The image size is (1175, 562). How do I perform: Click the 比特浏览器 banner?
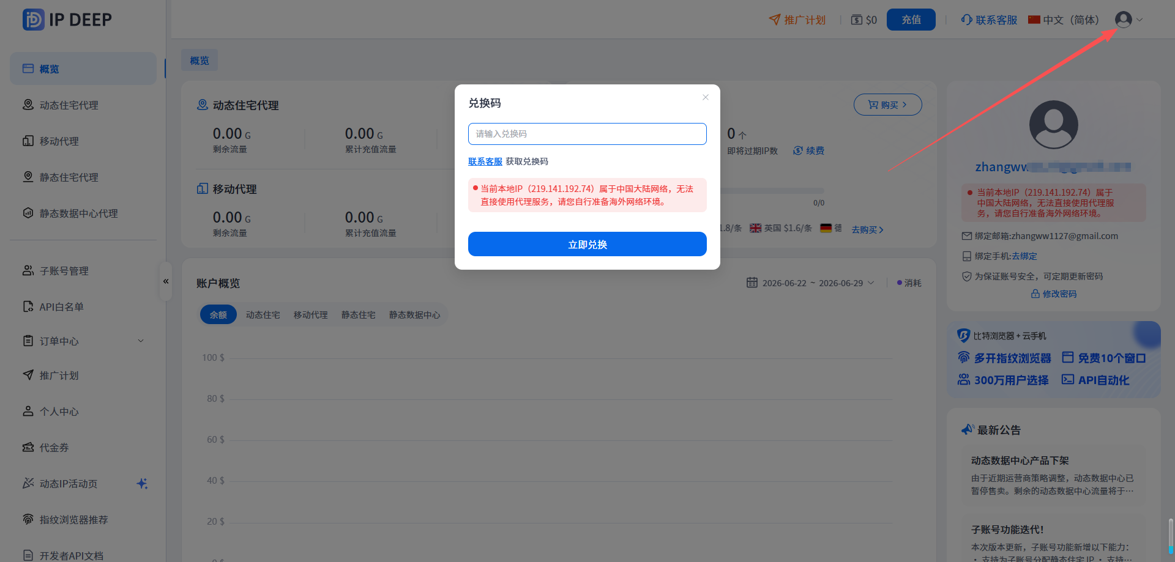click(1054, 360)
